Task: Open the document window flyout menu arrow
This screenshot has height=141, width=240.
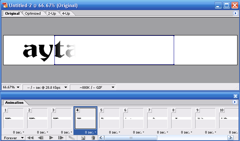Action: 235,13
